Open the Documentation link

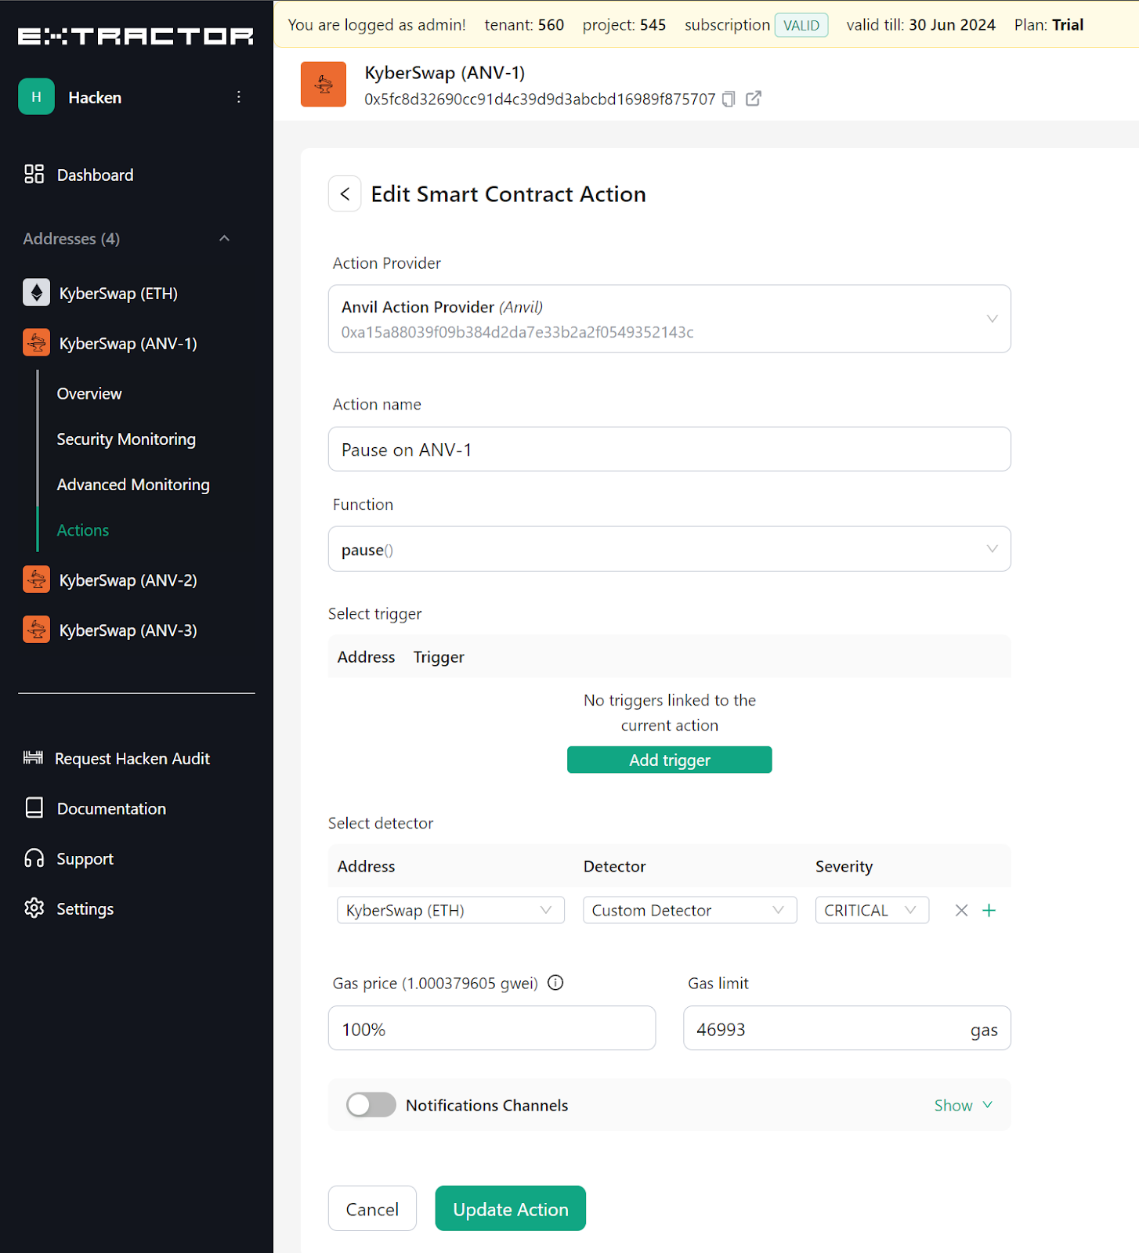pyautogui.click(x=111, y=809)
